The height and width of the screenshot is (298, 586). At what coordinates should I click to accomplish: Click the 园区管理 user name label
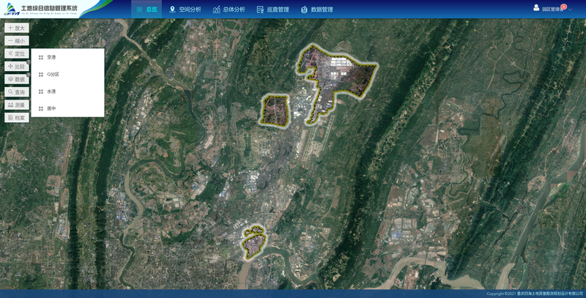(552, 10)
